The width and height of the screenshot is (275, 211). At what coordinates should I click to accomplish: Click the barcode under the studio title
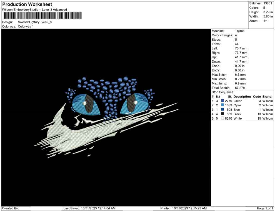click(42, 16)
